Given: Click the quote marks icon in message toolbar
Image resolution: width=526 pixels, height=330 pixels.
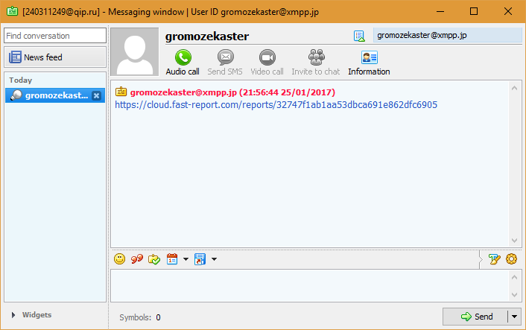Looking at the screenshot, I should (137, 259).
